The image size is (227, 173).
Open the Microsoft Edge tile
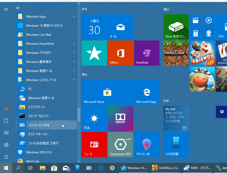click(147, 92)
